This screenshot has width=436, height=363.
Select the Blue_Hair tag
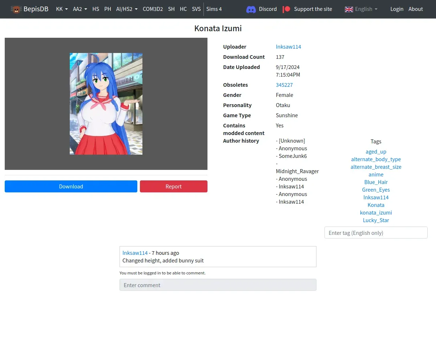tap(376, 182)
